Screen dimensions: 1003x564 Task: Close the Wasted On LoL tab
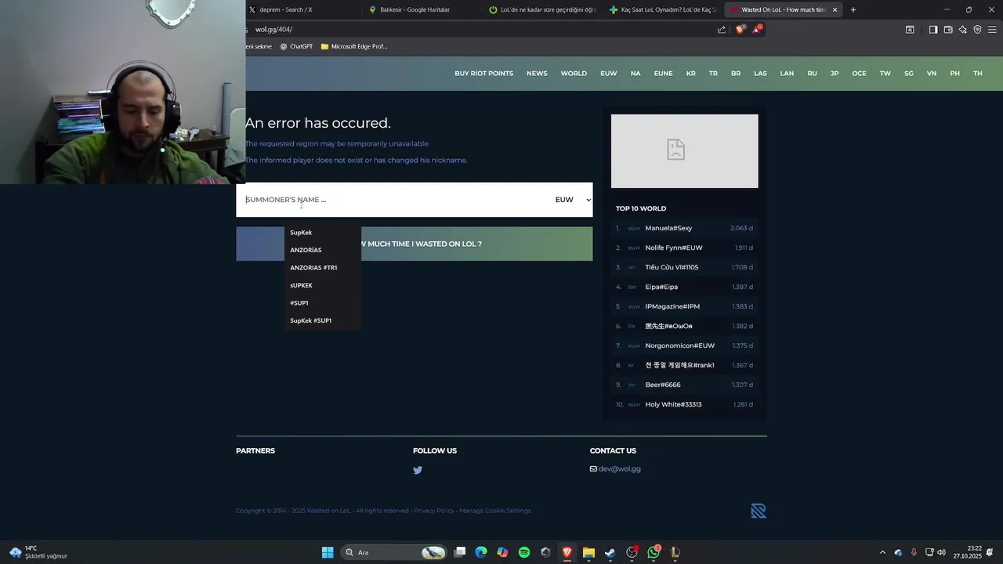click(835, 9)
